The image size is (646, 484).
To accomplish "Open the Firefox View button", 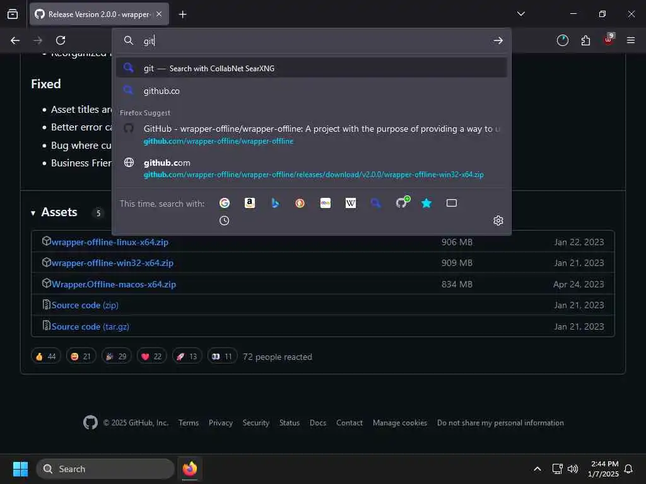I will pyautogui.click(x=13, y=14).
